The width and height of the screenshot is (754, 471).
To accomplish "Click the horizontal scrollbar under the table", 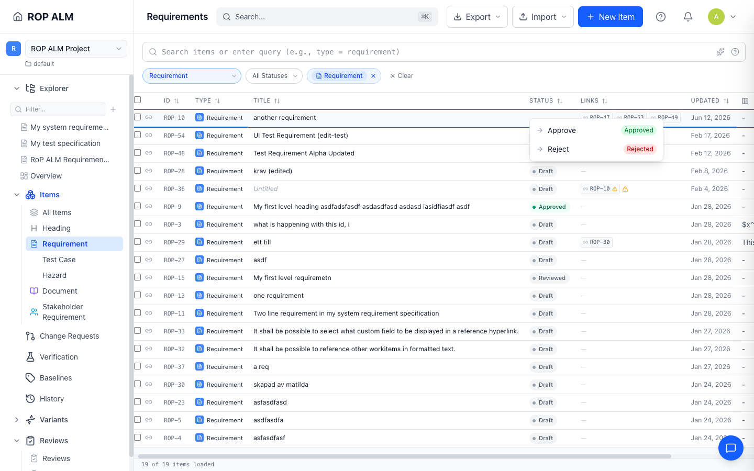I will (x=405, y=456).
